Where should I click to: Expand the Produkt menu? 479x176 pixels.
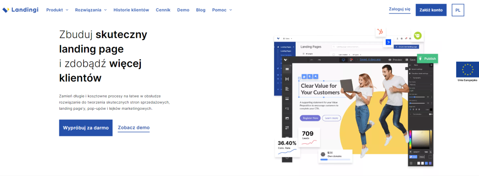[58, 10]
